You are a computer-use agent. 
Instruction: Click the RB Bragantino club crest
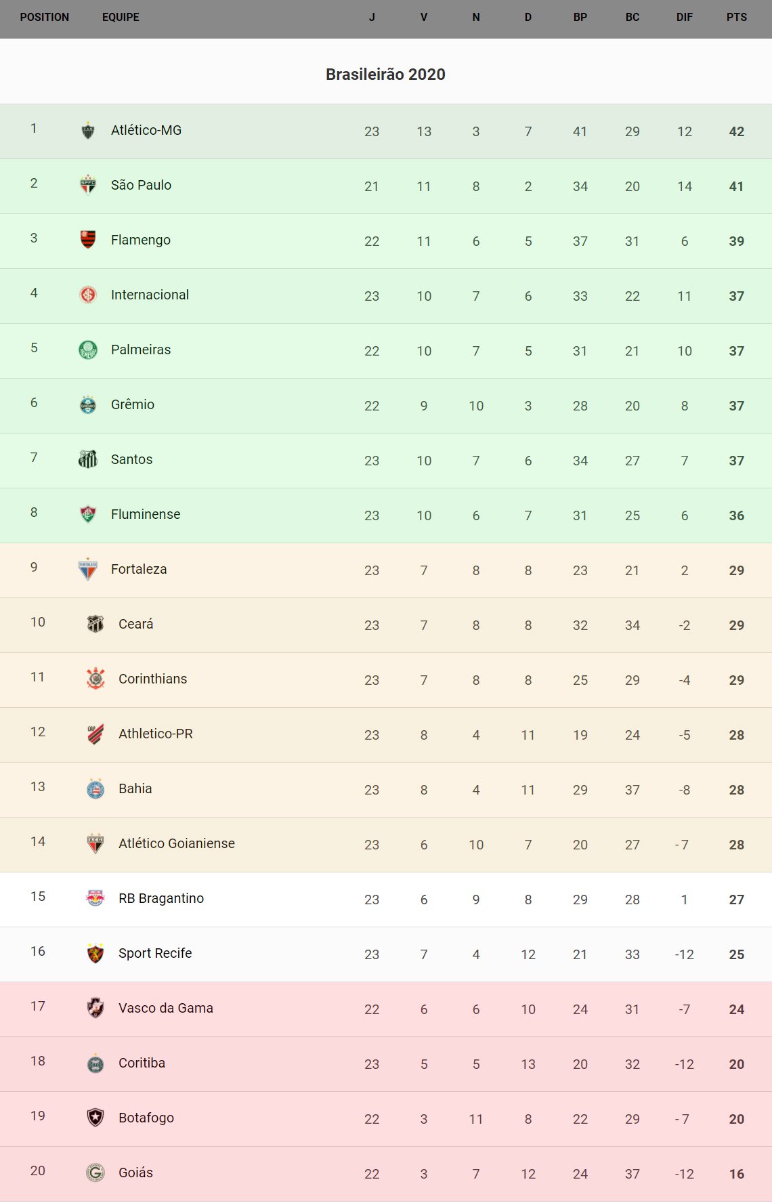95,898
